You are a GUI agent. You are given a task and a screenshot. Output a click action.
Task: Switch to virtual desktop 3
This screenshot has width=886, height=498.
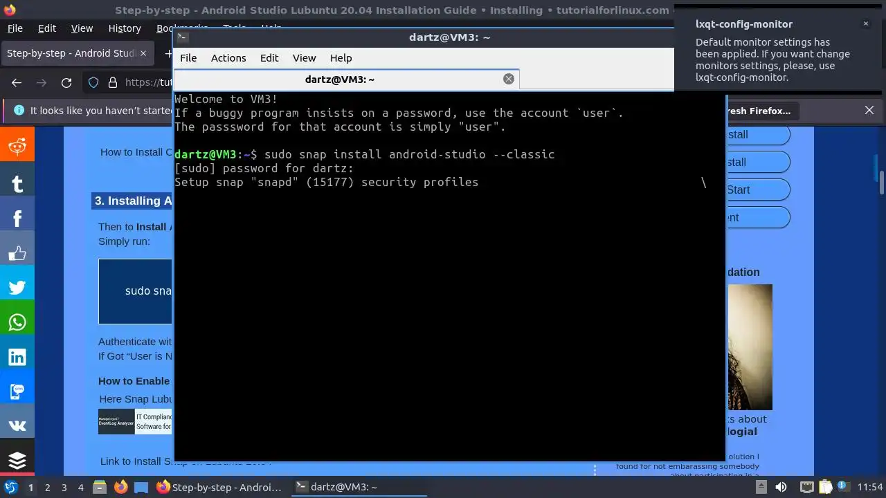pos(64,487)
